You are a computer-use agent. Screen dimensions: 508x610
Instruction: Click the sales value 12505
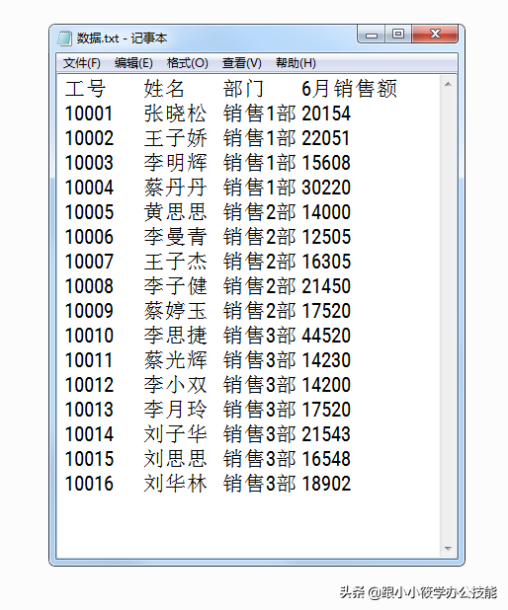point(326,237)
